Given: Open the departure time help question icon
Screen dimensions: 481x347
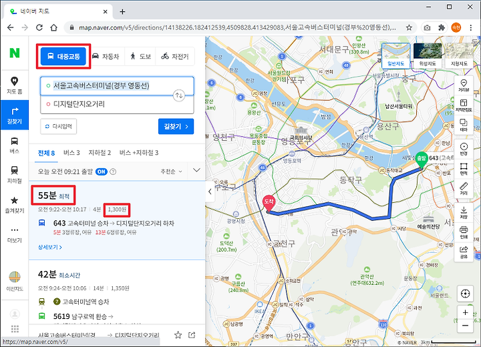Looking at the screenshot, I should pos(113,171).
